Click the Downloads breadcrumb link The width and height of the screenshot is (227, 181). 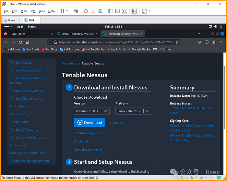click(70, 64)
